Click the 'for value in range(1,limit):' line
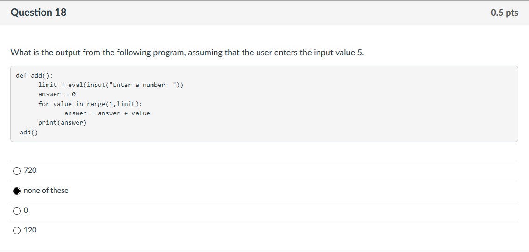The height and width of the screenshot is (252, 529). click(90, 104)
